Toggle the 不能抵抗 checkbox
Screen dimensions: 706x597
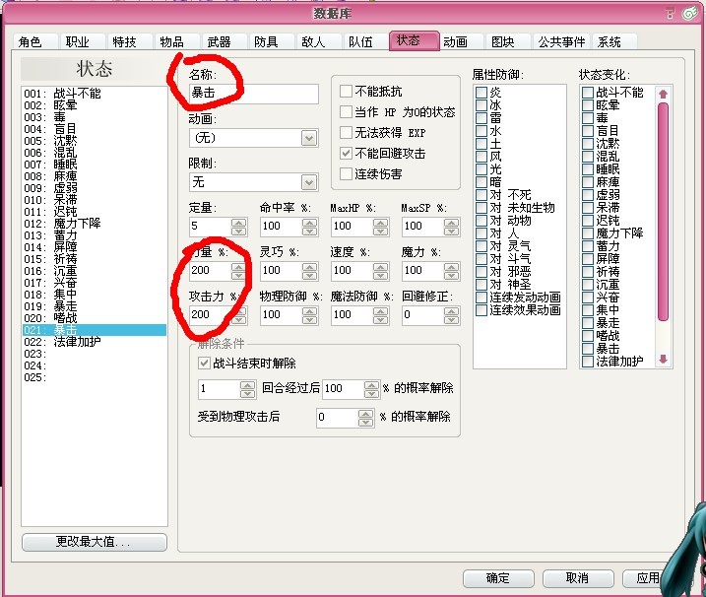click(x=346, y=92)
